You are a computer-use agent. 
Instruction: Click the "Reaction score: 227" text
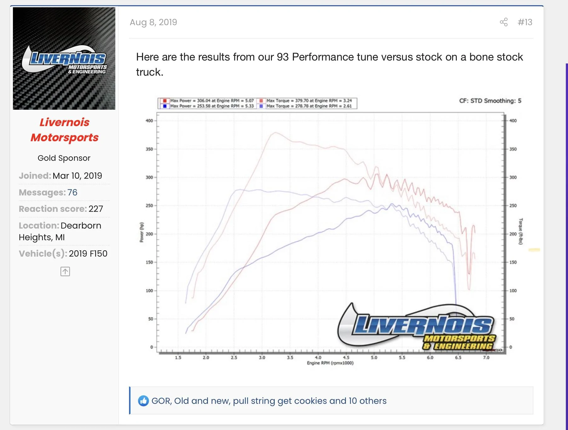[61, 209]
